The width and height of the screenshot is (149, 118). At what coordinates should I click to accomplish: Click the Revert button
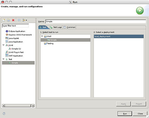click(139, 104)
